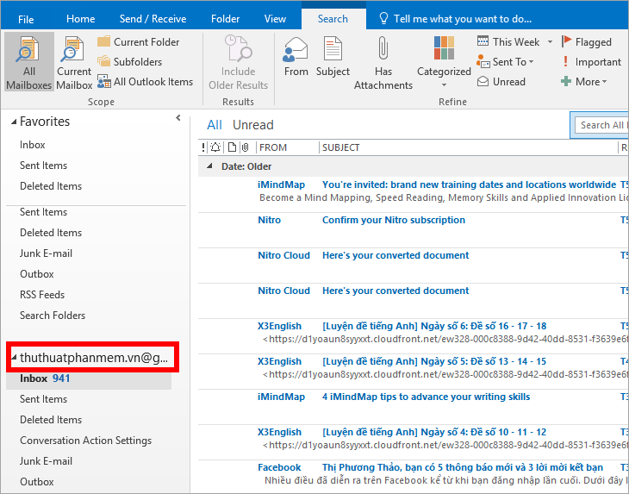629x494 pixels.
Task: Open X3English Ngày số 5 email
Action: [414, 372]
